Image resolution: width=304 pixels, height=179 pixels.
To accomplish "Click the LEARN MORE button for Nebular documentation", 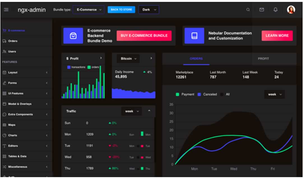I will 277,36.
